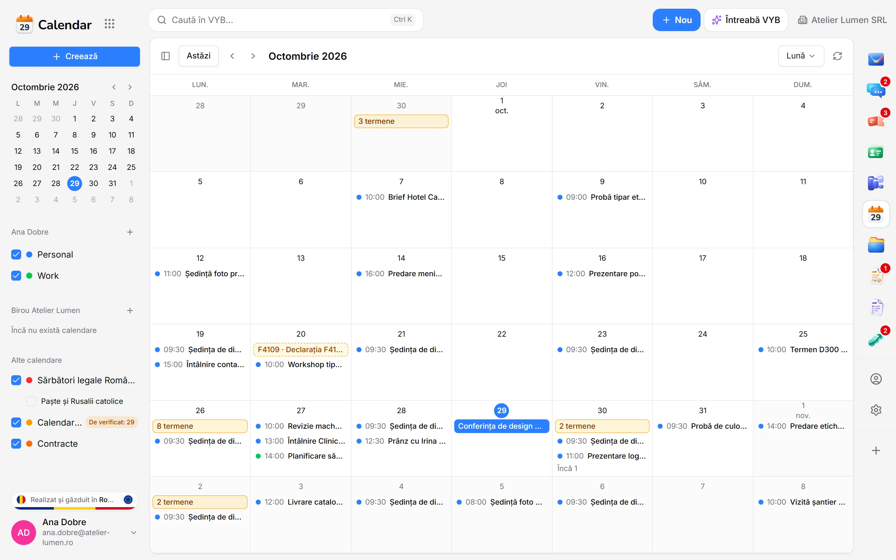Open the apps grid launcher icon
The image size is (896, 560).
coord(109,24)
